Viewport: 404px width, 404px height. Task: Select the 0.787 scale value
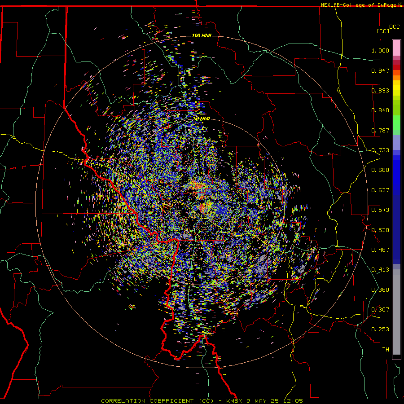[x=380, y=130]
